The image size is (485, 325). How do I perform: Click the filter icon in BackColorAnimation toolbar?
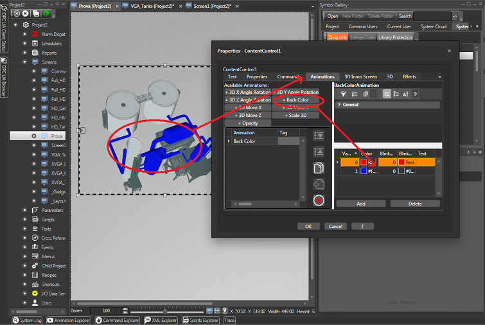coord(343,94)
